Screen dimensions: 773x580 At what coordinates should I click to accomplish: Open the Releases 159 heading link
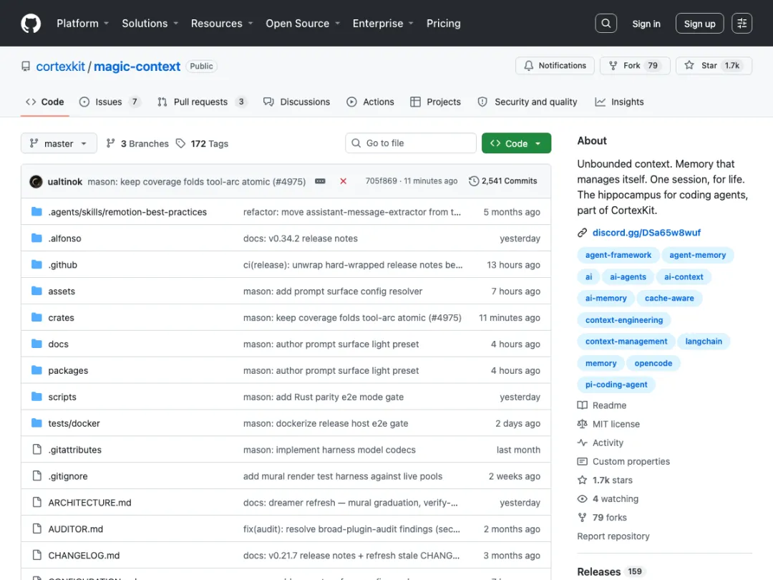[x=611, y=571]
